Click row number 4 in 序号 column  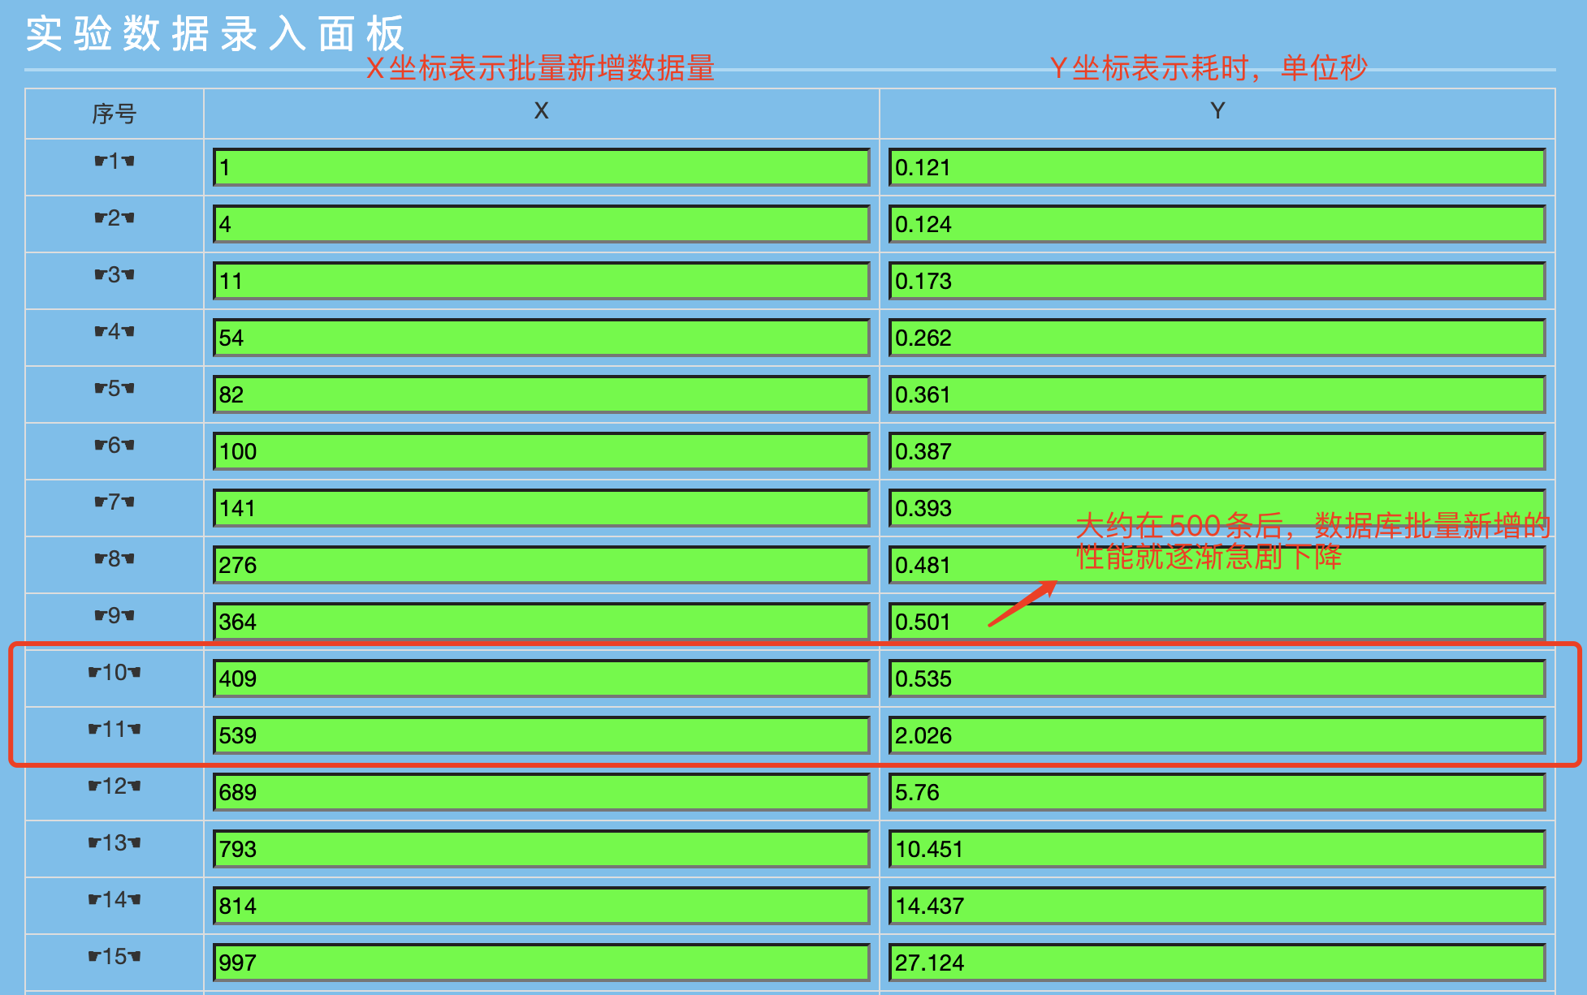[114, 331]
